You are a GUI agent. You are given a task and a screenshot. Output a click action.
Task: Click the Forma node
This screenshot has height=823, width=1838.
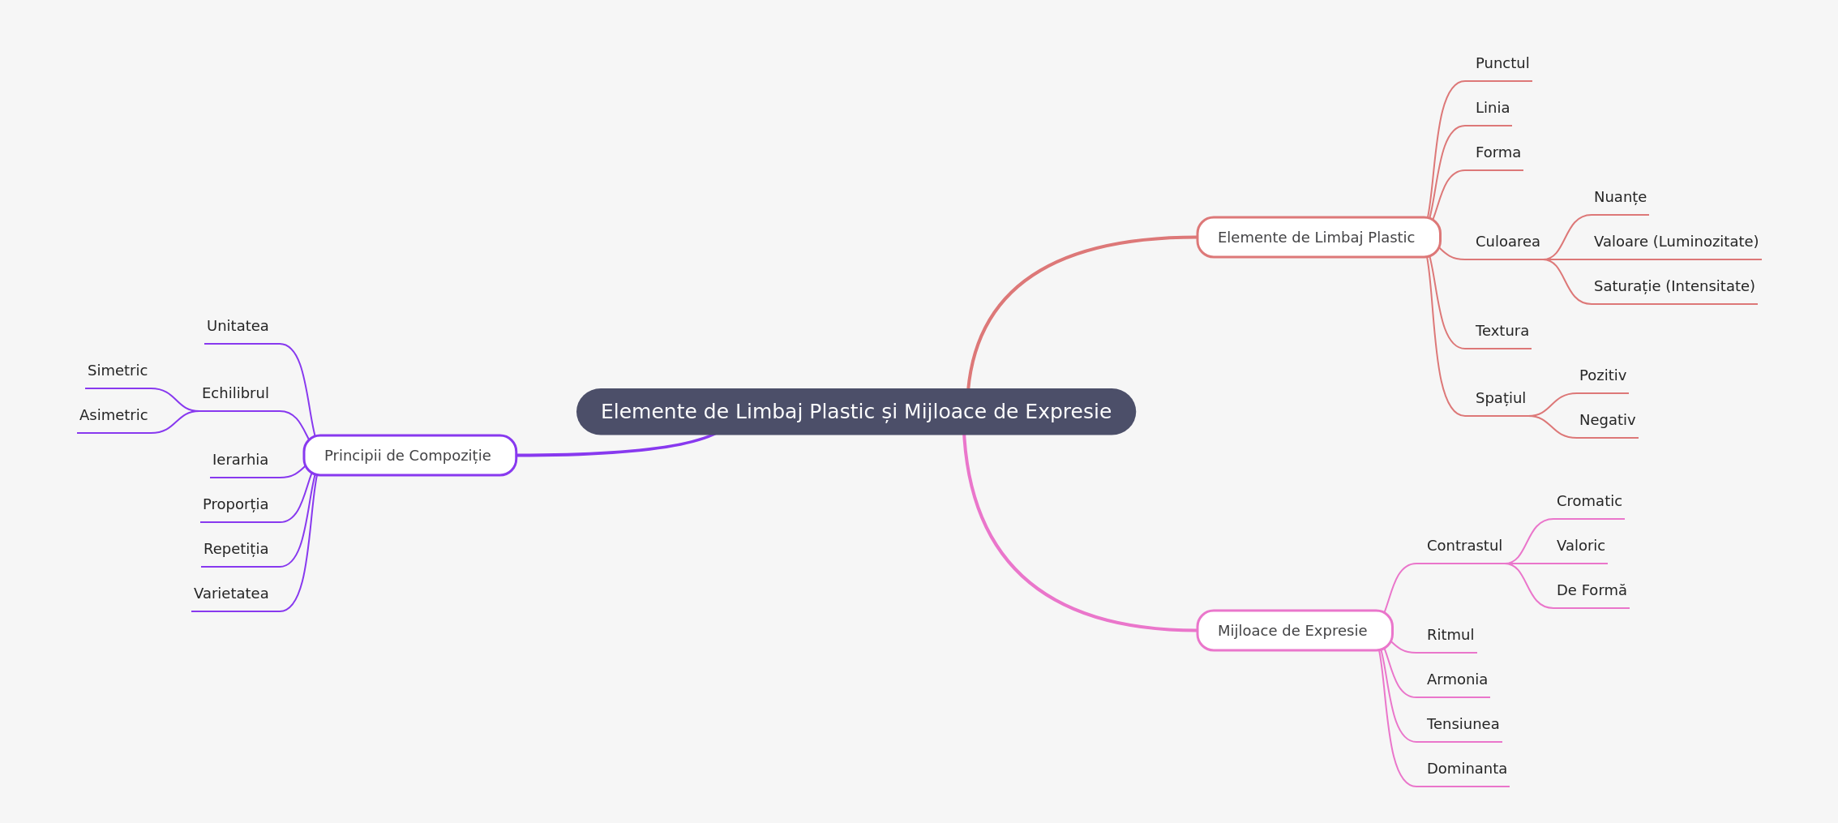(x=1497, y=152)
